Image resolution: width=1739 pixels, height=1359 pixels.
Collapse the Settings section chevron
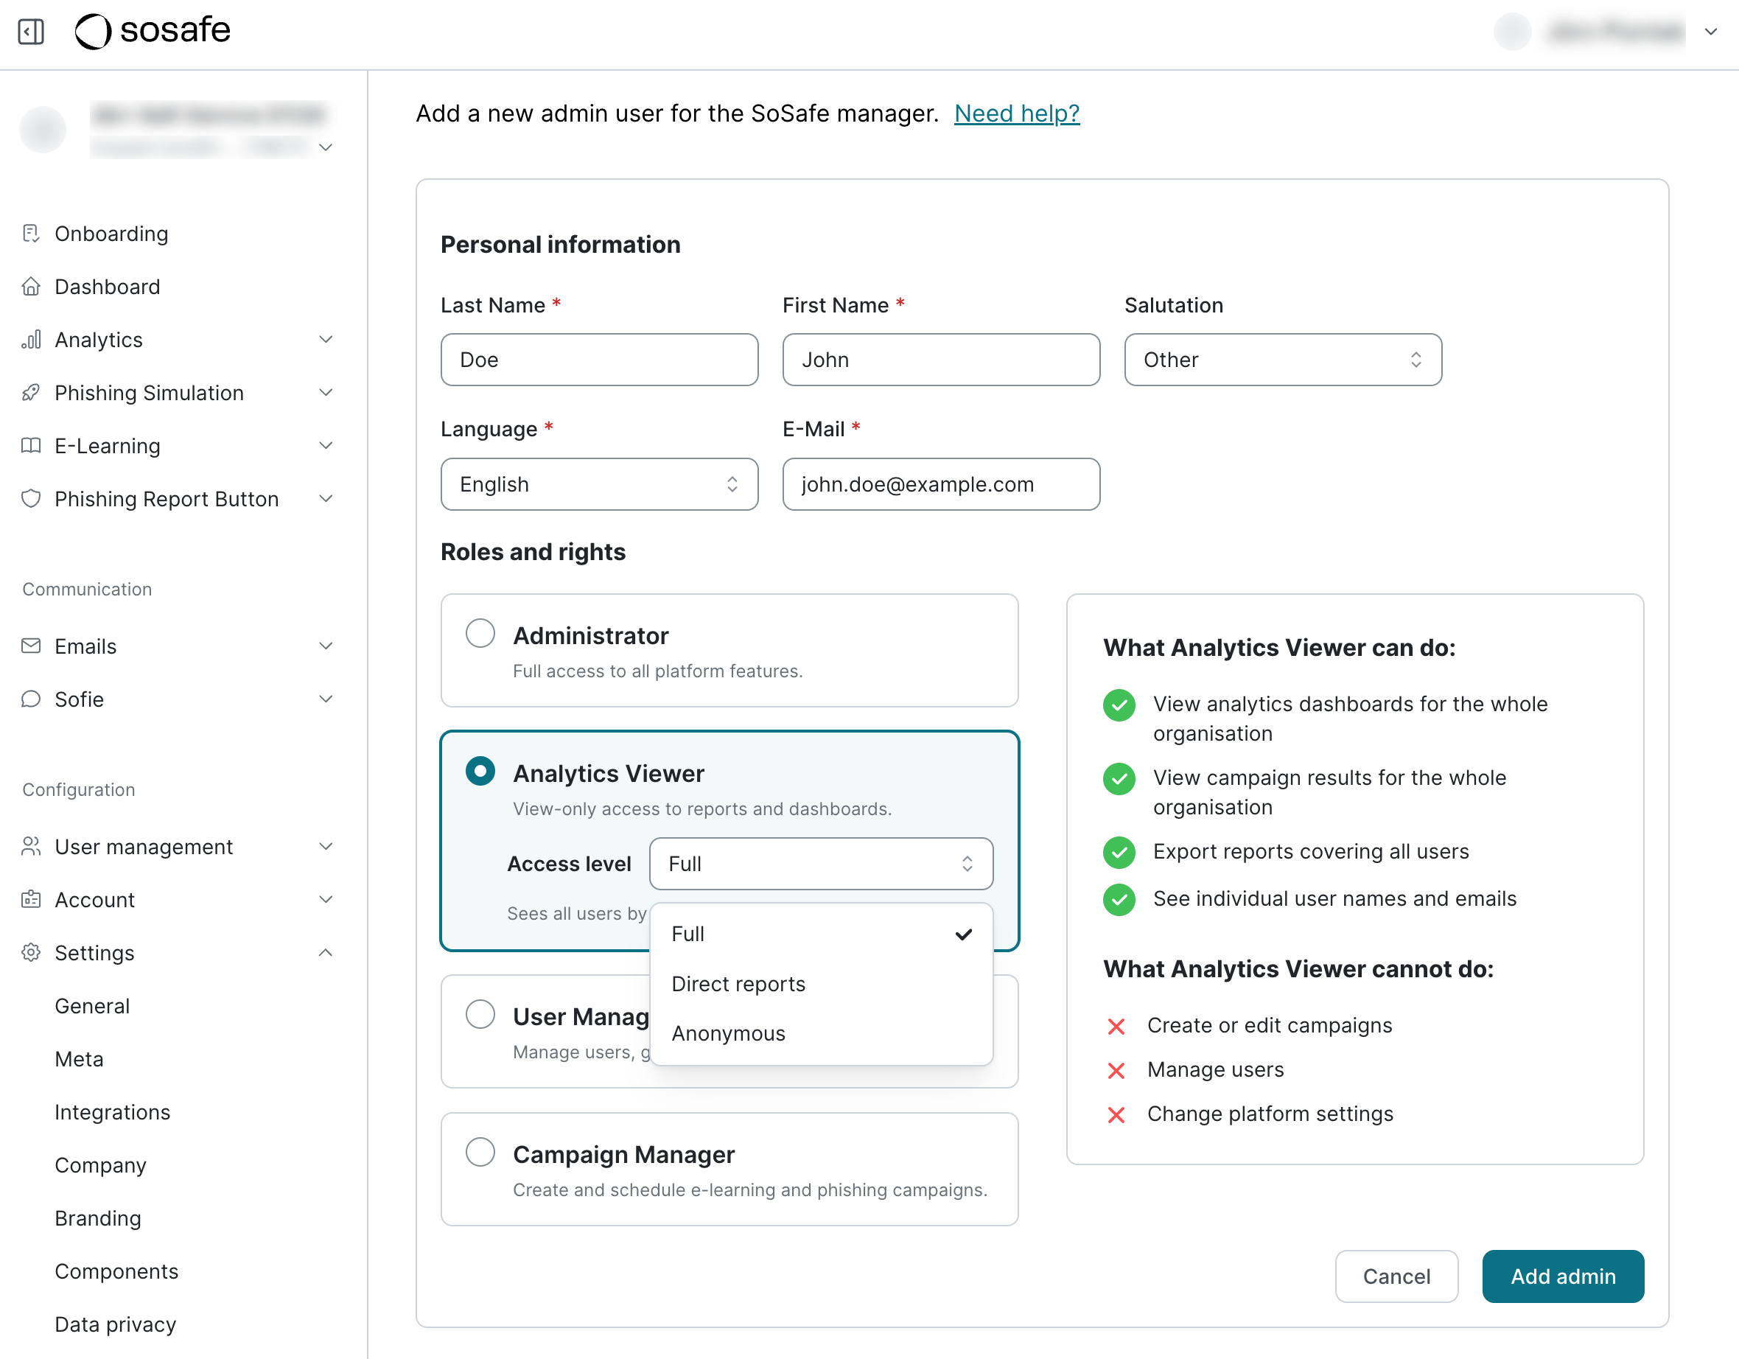pyautogui.click(x=326, y=953)
